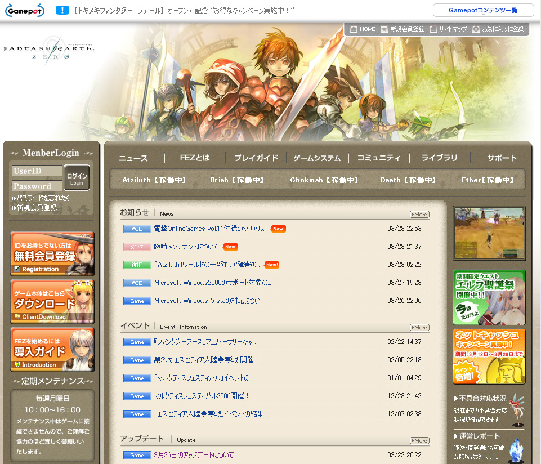Click the パスワードを忘れたら link
The image size is (541, 464).
coord(43,198)
